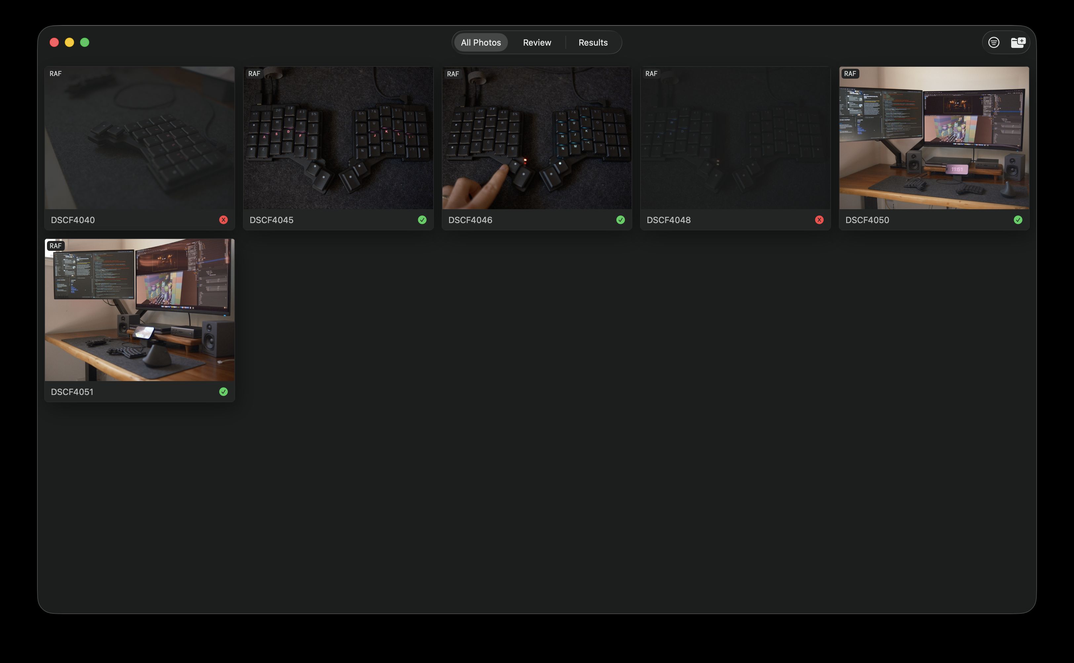Click the RAF badge on DSCF4051
This screenshot has height=663, width=1074.
click(x=56, y=246)
